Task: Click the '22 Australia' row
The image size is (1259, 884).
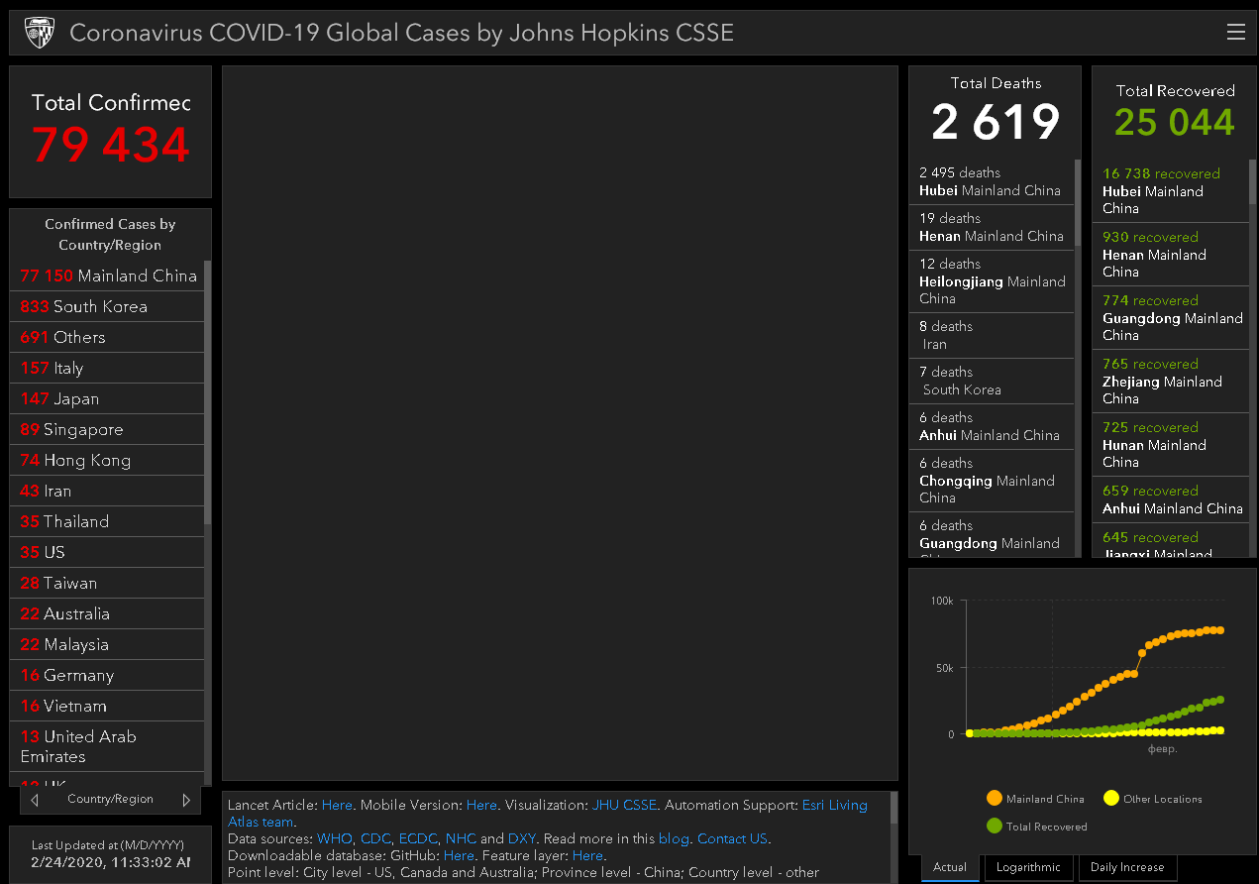Action: [x=107, y=613]
